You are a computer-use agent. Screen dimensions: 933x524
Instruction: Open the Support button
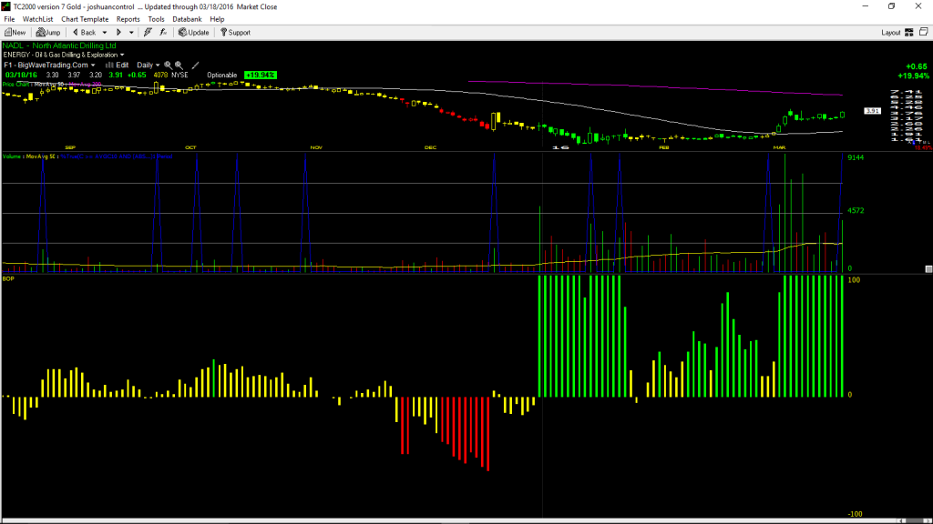tap(236, 33)
